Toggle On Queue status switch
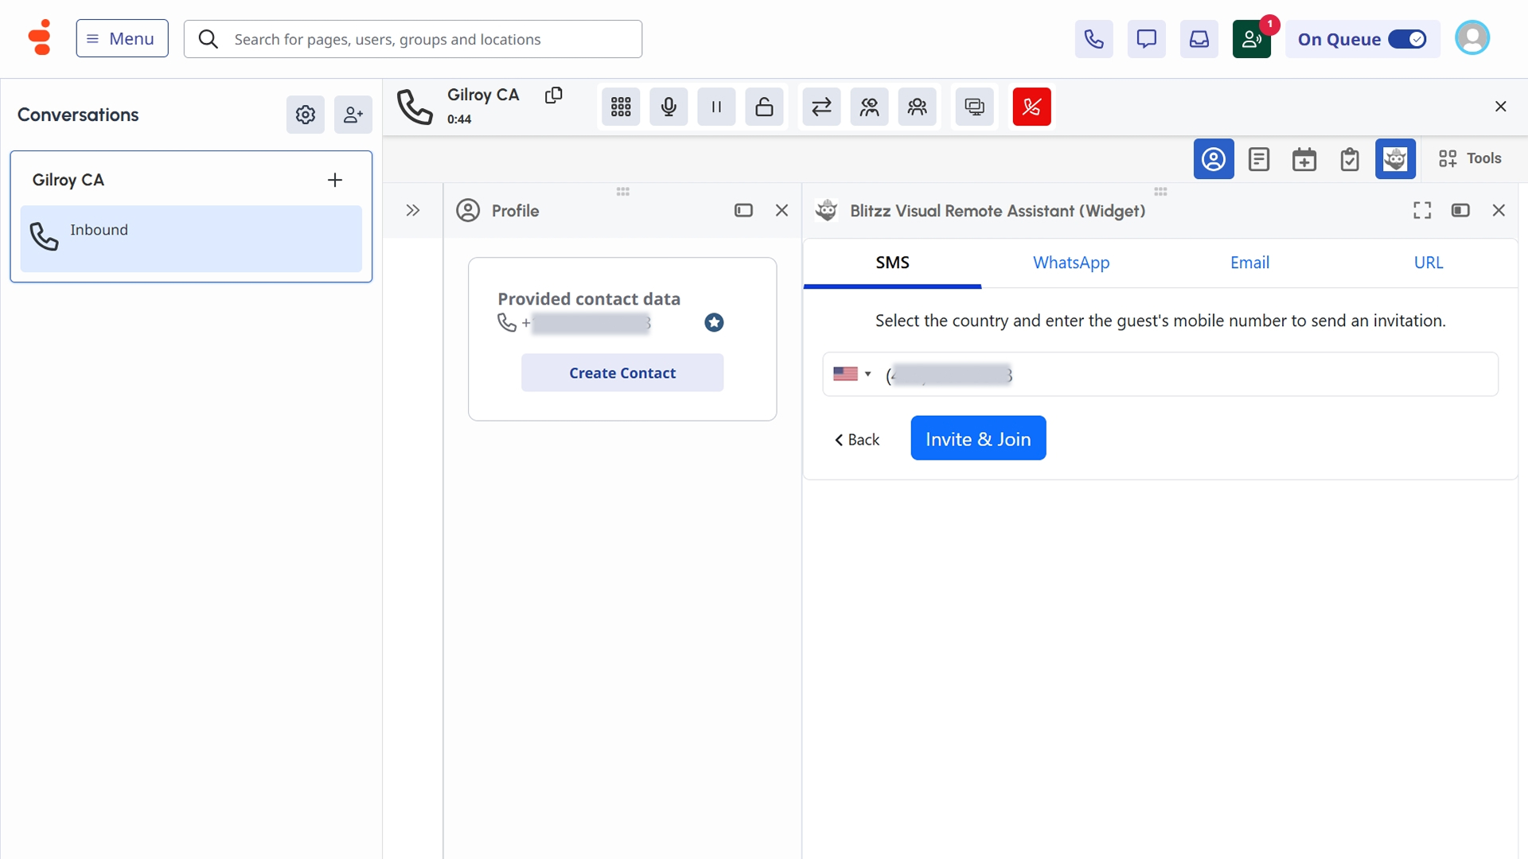 1407,39
